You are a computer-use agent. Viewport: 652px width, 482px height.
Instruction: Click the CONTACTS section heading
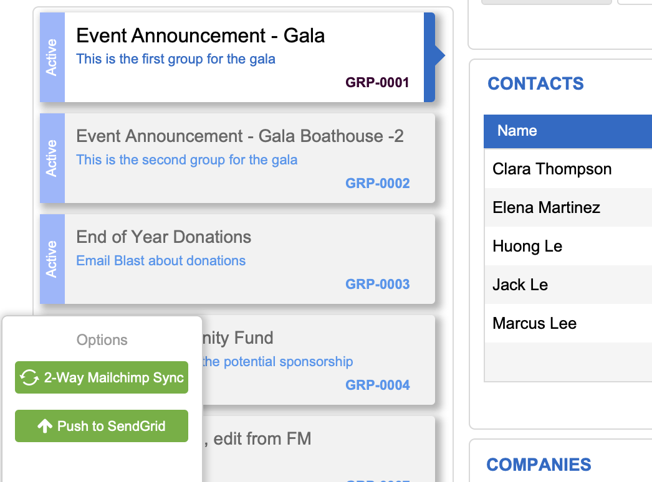(535, 84)
